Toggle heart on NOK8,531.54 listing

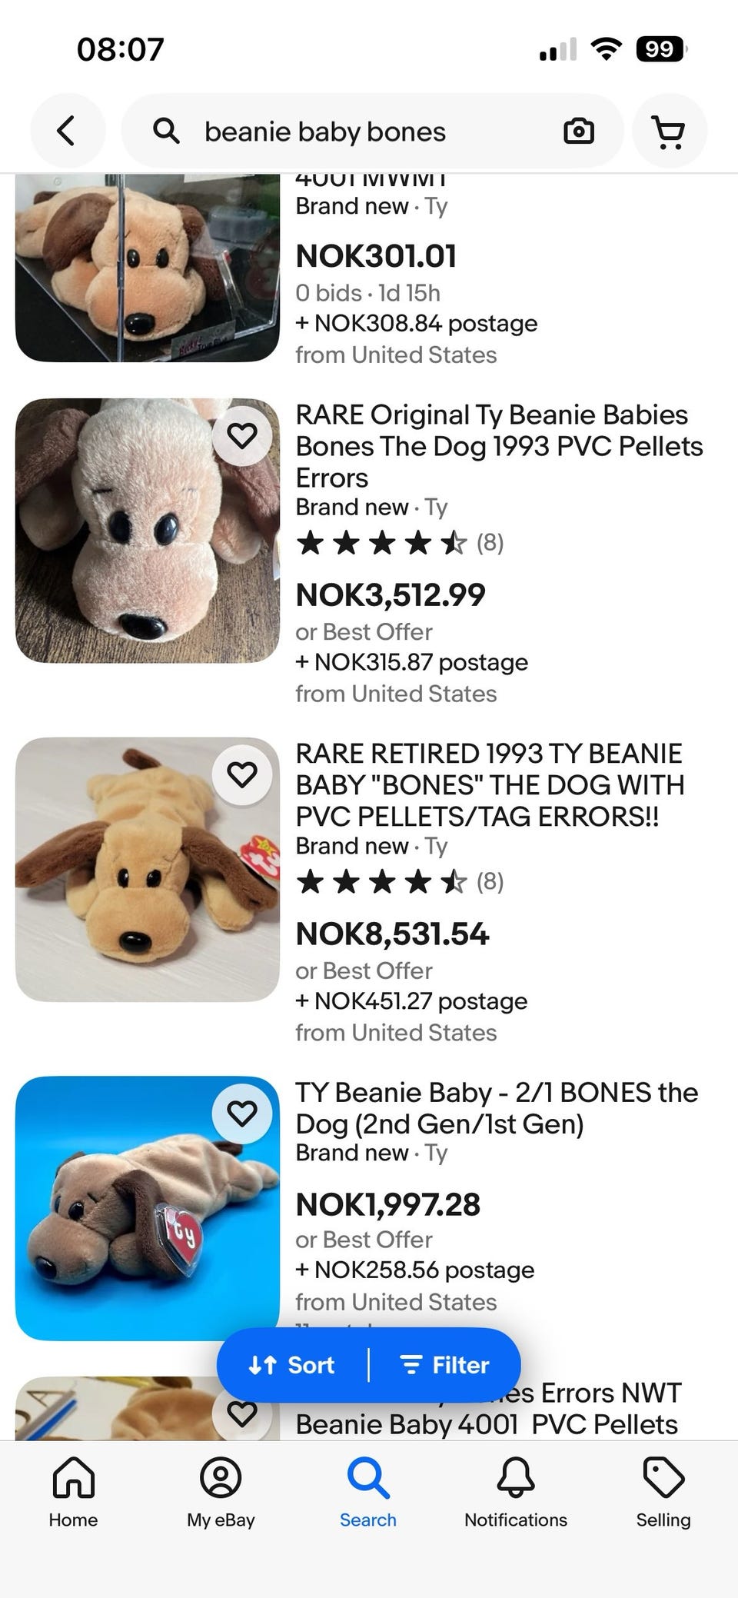[242, 774]
